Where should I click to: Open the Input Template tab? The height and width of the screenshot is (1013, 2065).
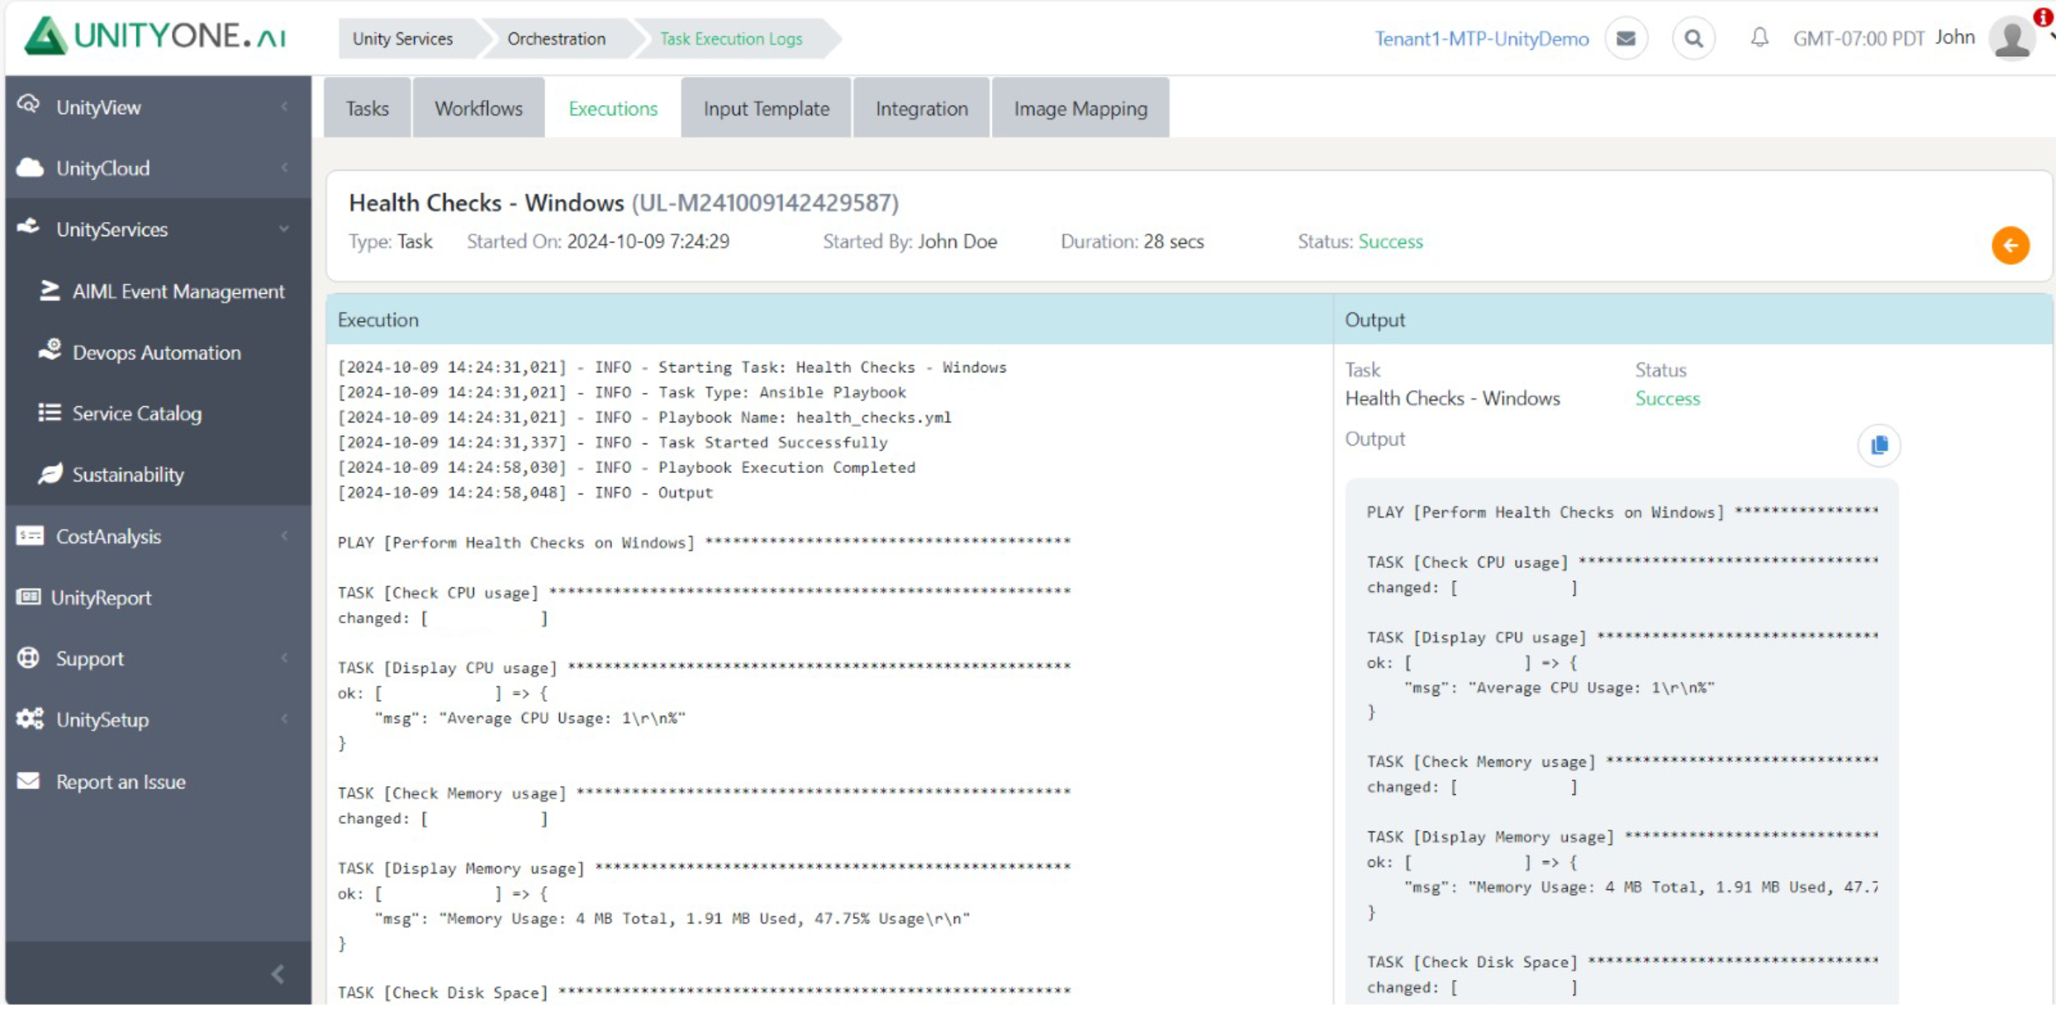(x=766, y=108)
